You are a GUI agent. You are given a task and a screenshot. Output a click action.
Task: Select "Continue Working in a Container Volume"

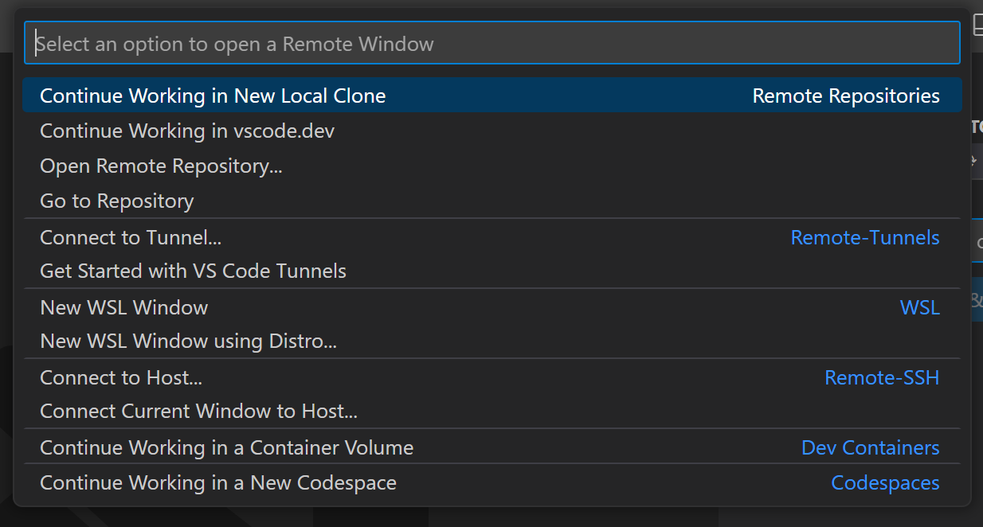226,447
